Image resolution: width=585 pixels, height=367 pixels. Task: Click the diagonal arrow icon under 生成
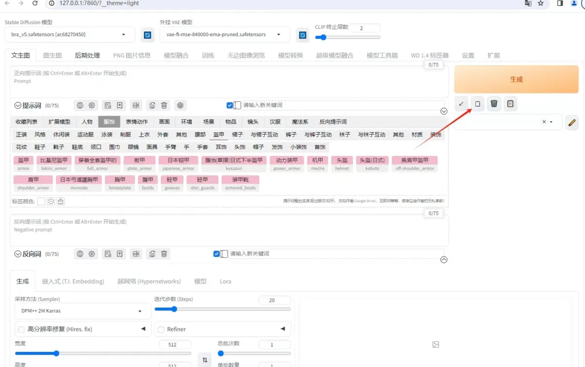pyautogui.click(x=461, y=104)
